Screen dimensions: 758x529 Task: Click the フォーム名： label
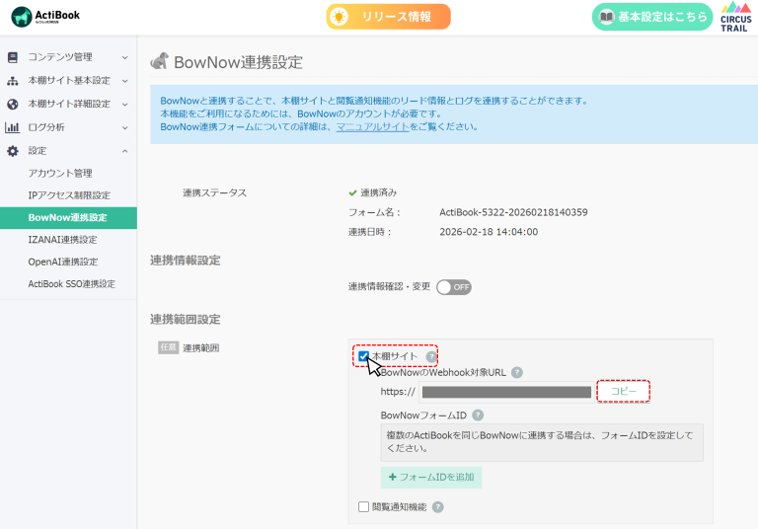[375, 212]
